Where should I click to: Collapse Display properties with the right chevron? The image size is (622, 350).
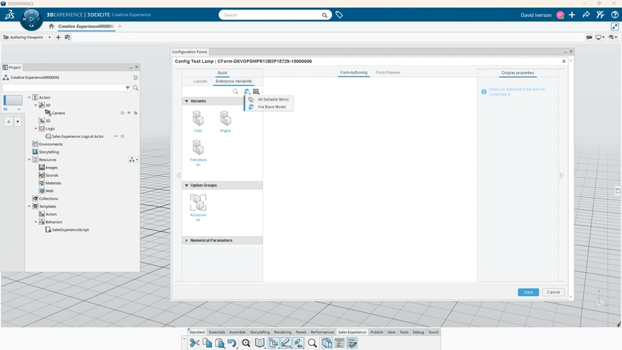point(561,176)
